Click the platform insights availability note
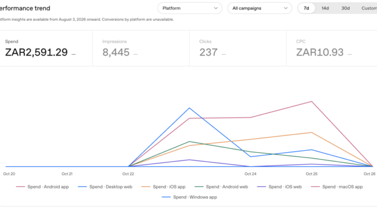The width and height of the screenshot is (377, 212). 87,19
